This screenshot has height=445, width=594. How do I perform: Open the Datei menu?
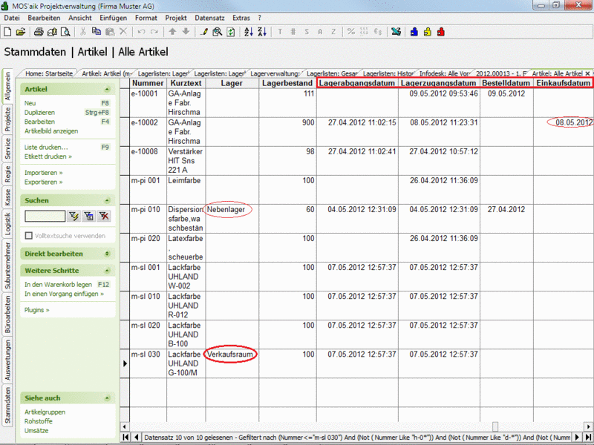point(12,18)
